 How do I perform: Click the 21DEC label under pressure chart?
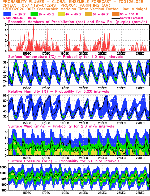tap(83, 193)
